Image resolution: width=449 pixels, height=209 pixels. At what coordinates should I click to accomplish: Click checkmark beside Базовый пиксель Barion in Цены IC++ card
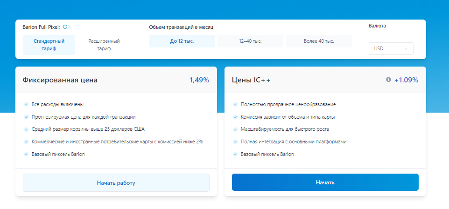point(235,154)
